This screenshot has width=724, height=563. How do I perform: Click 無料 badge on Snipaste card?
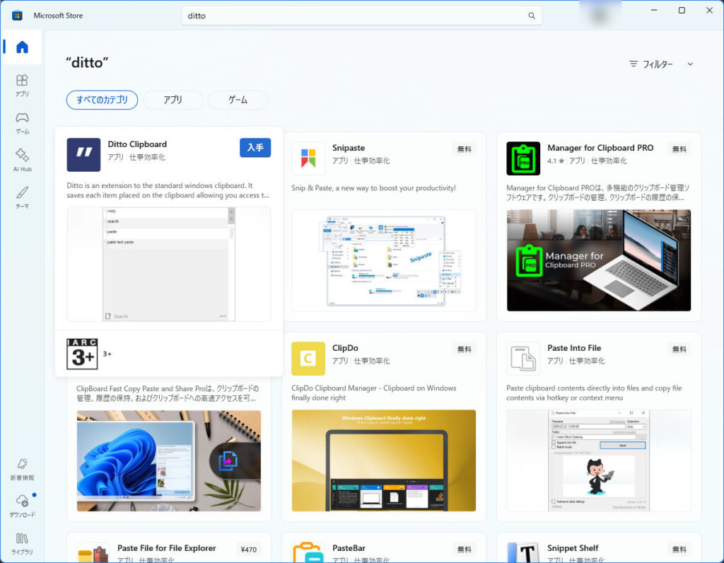(x=465, y=149)
